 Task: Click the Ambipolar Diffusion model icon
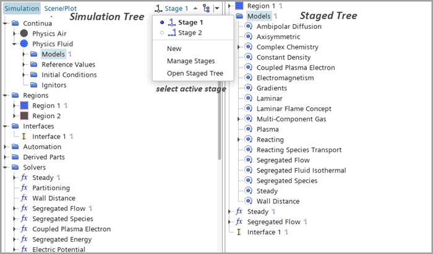point(248,26)
